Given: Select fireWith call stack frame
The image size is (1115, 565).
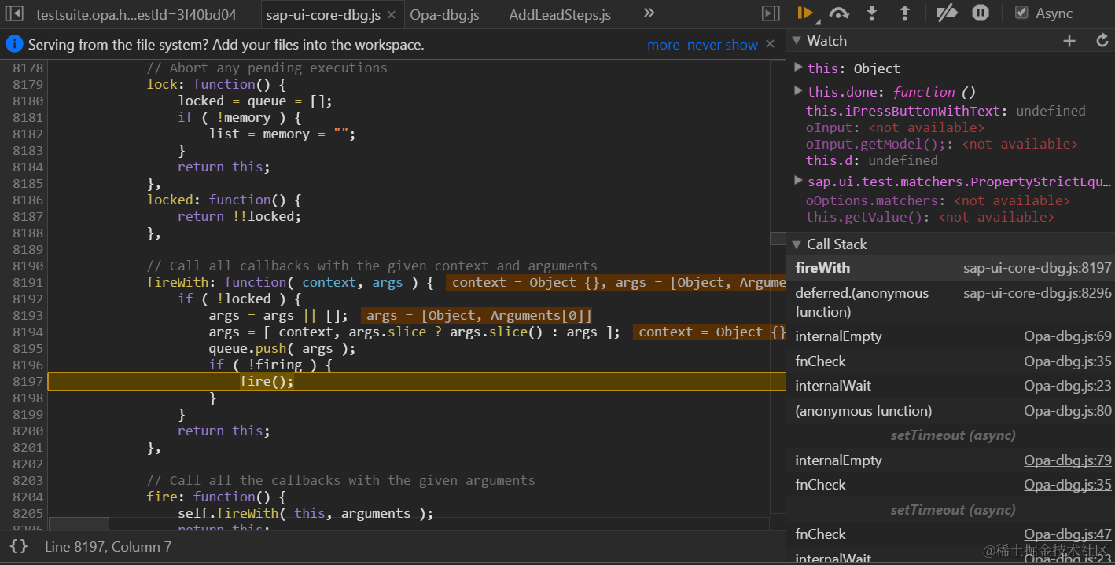Looking at the screenshot, I should point(951,268).
